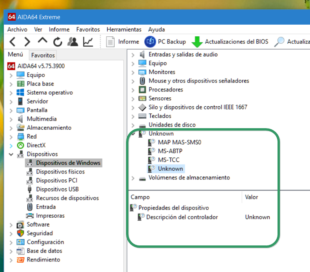Viewport: 310px width, 272px height.
Task: Click the Refresh icon in toolbar
Action: click(58, 41)
